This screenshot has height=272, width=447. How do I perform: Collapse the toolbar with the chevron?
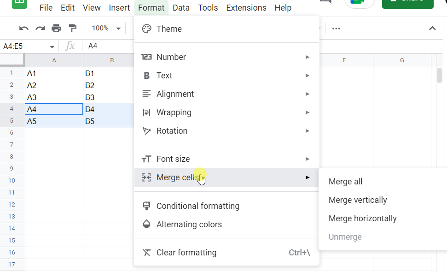tap(432, 28)
